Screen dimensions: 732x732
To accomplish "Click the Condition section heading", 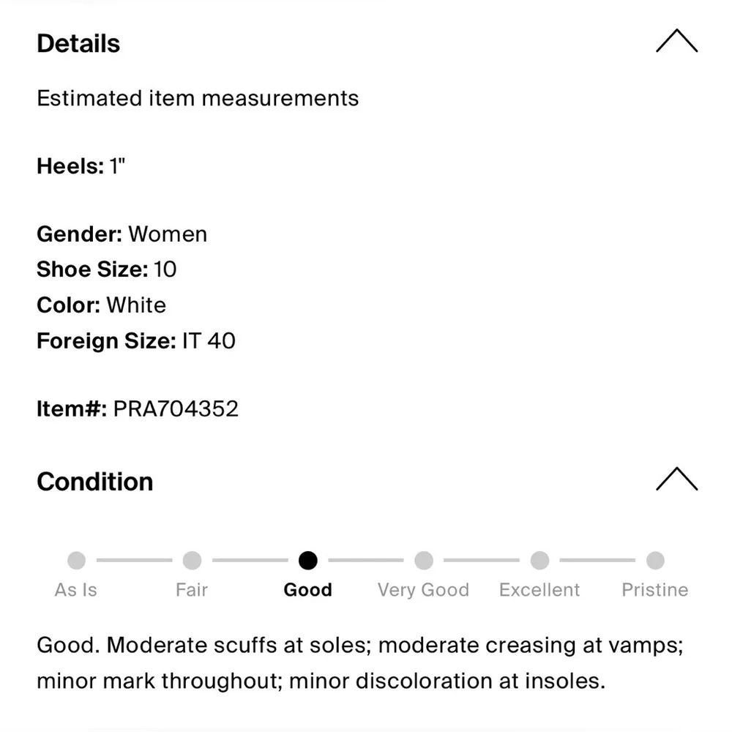I will click(95, 482).
